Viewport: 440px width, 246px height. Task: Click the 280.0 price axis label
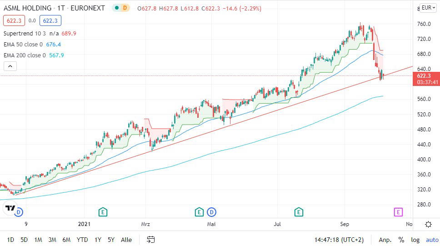tap(424, 205)
